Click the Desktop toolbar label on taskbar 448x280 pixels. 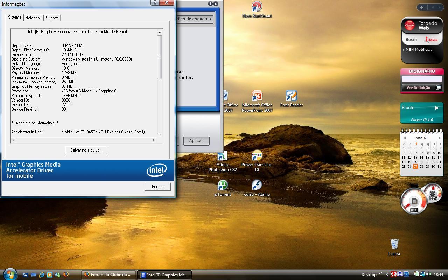[x=369, y=275]
